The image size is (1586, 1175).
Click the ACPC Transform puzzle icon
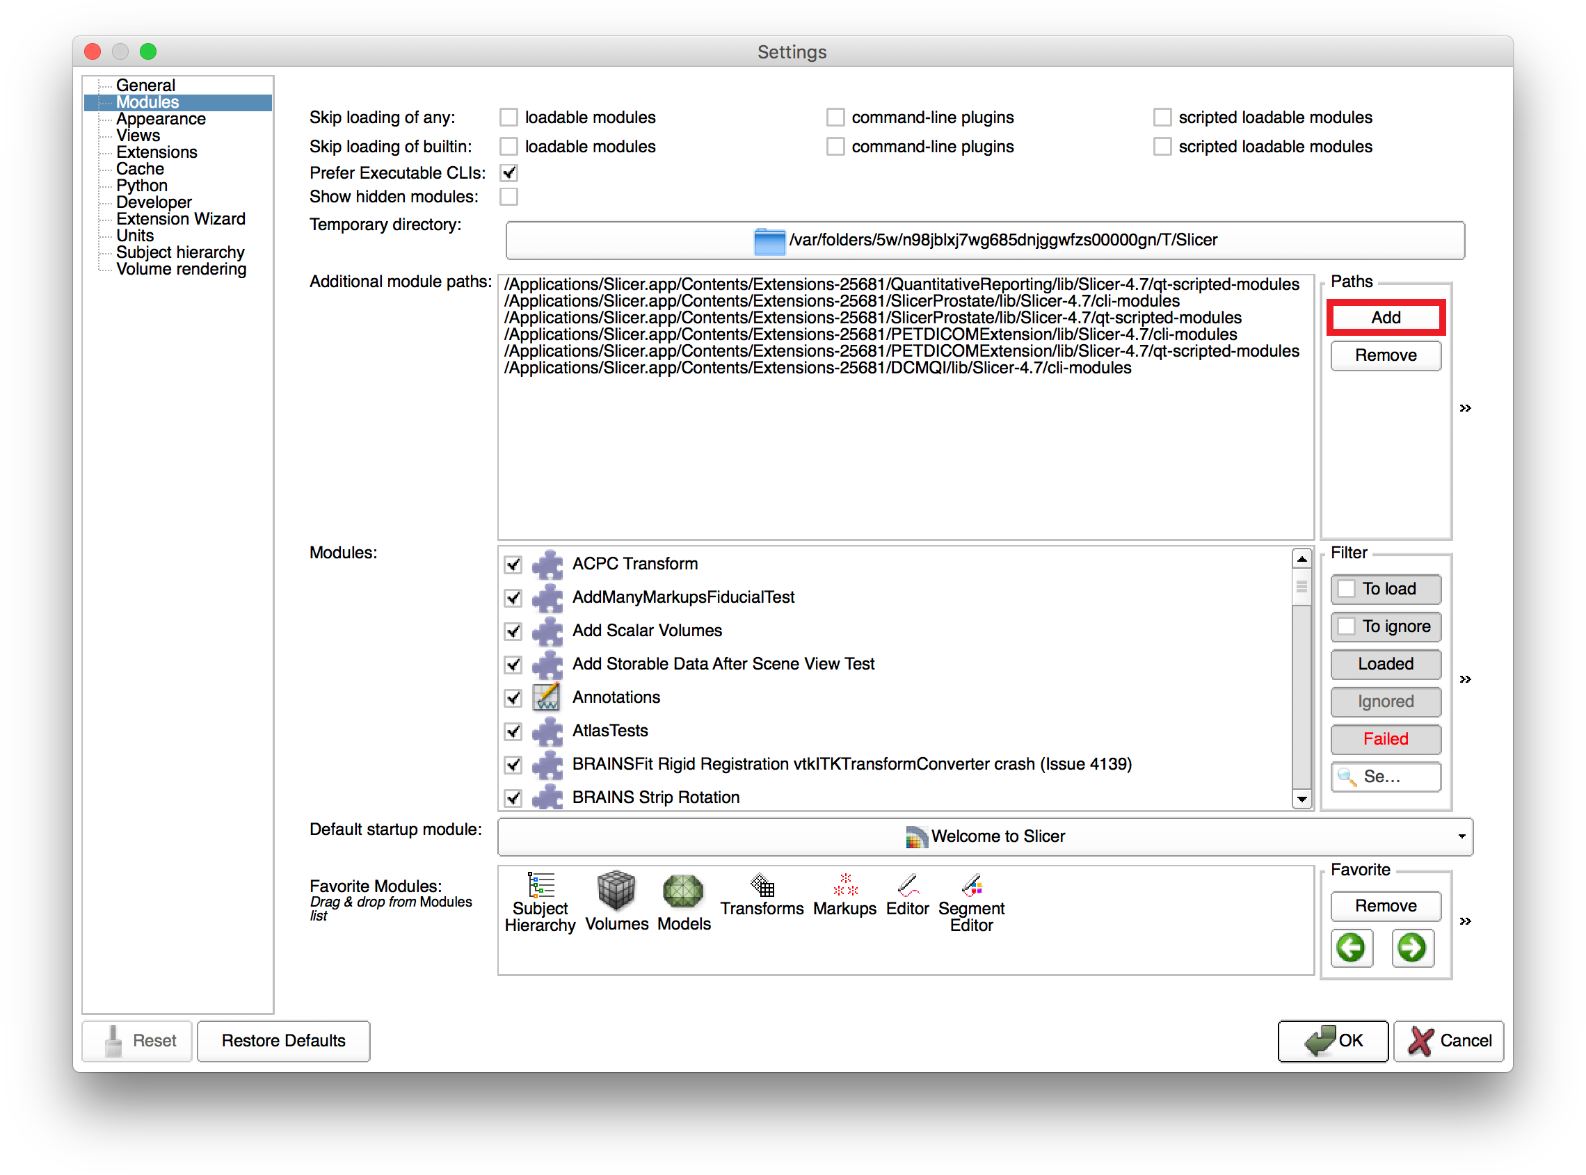pyautogui.click(x=547, y=564)
